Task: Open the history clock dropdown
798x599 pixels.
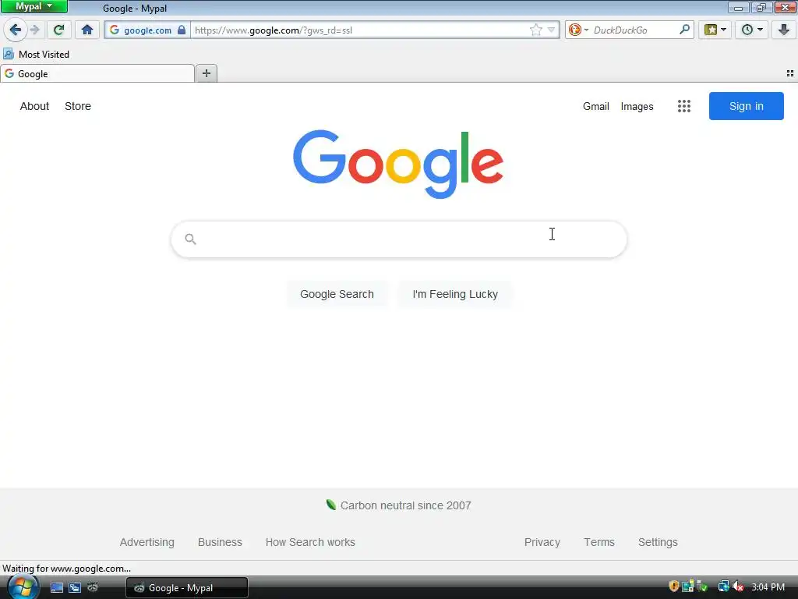Action: coord(752,30)
